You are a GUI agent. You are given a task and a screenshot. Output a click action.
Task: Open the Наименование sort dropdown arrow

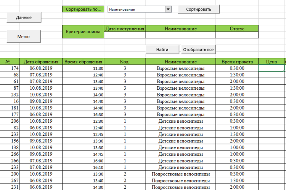pos(168,9)
